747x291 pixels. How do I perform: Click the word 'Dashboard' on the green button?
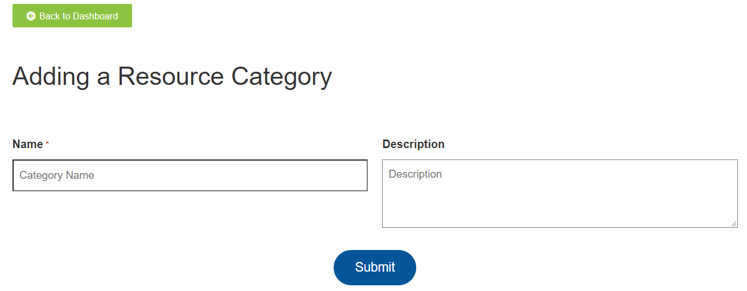click(95, 16)
